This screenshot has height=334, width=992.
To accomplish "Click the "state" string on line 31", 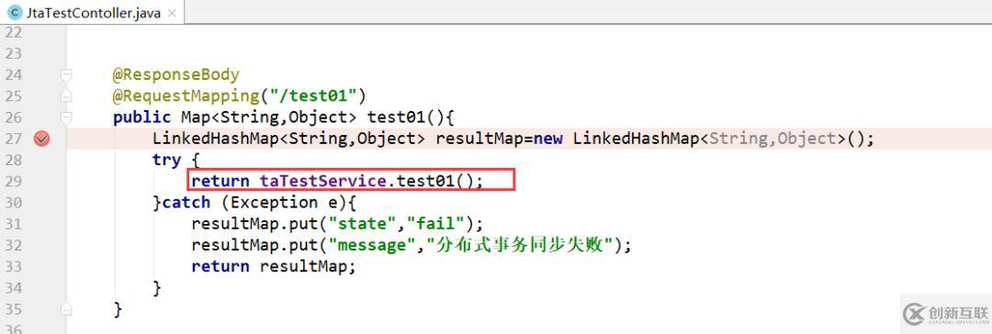I will click(366, 224).
